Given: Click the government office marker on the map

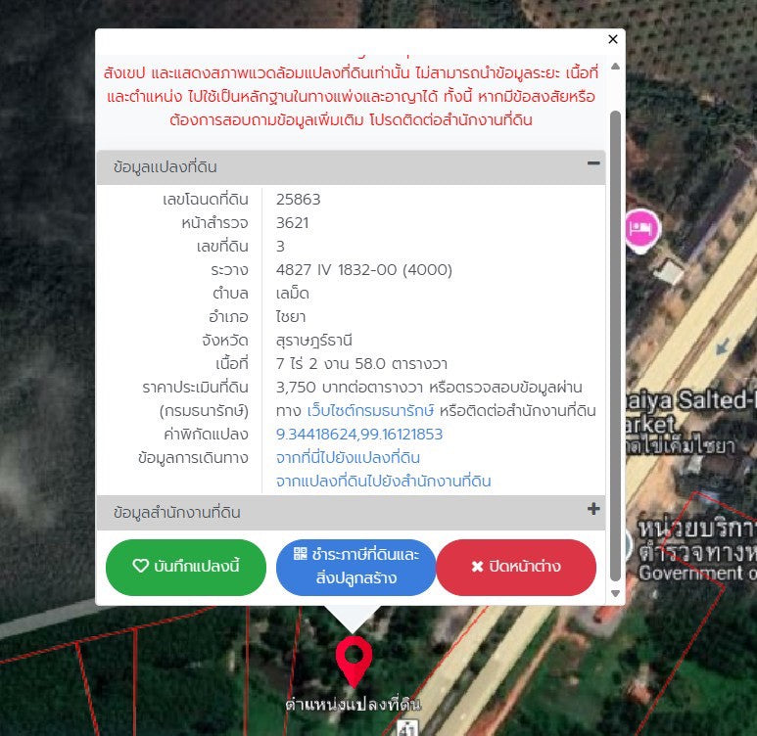Looking at the screenshot, I should pos(629,546).
